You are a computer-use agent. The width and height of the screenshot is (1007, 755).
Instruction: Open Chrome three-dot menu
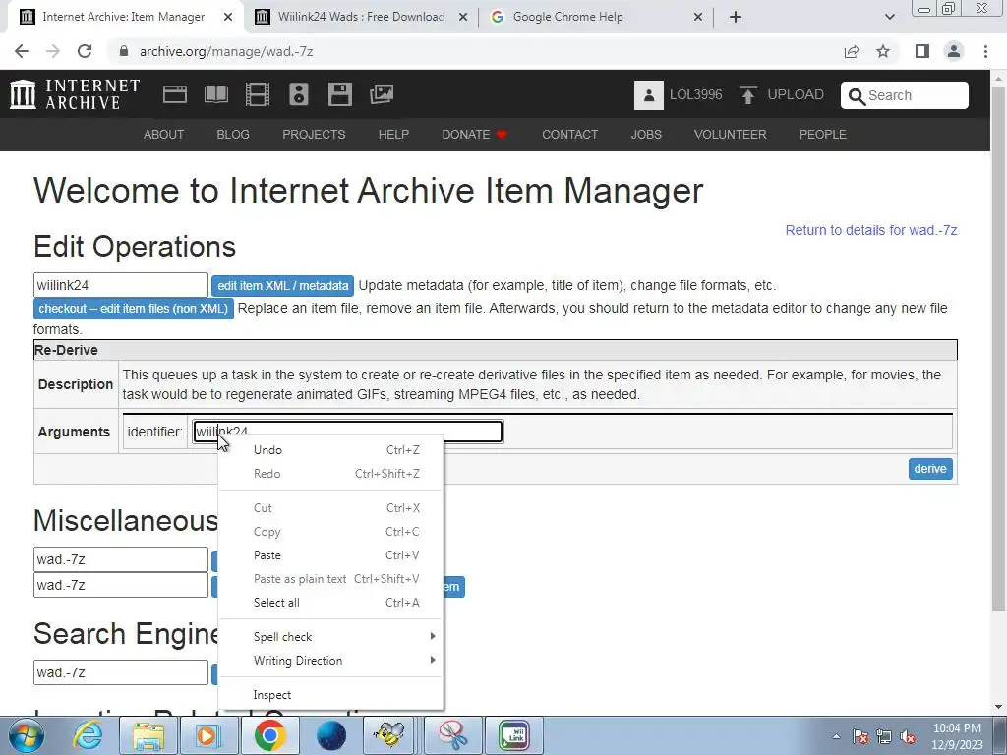[985, 51]
